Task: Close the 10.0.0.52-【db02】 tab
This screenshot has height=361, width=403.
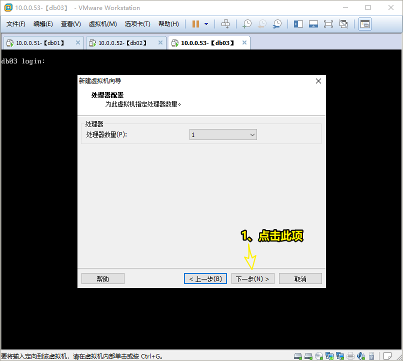Action: coord(160,43)
